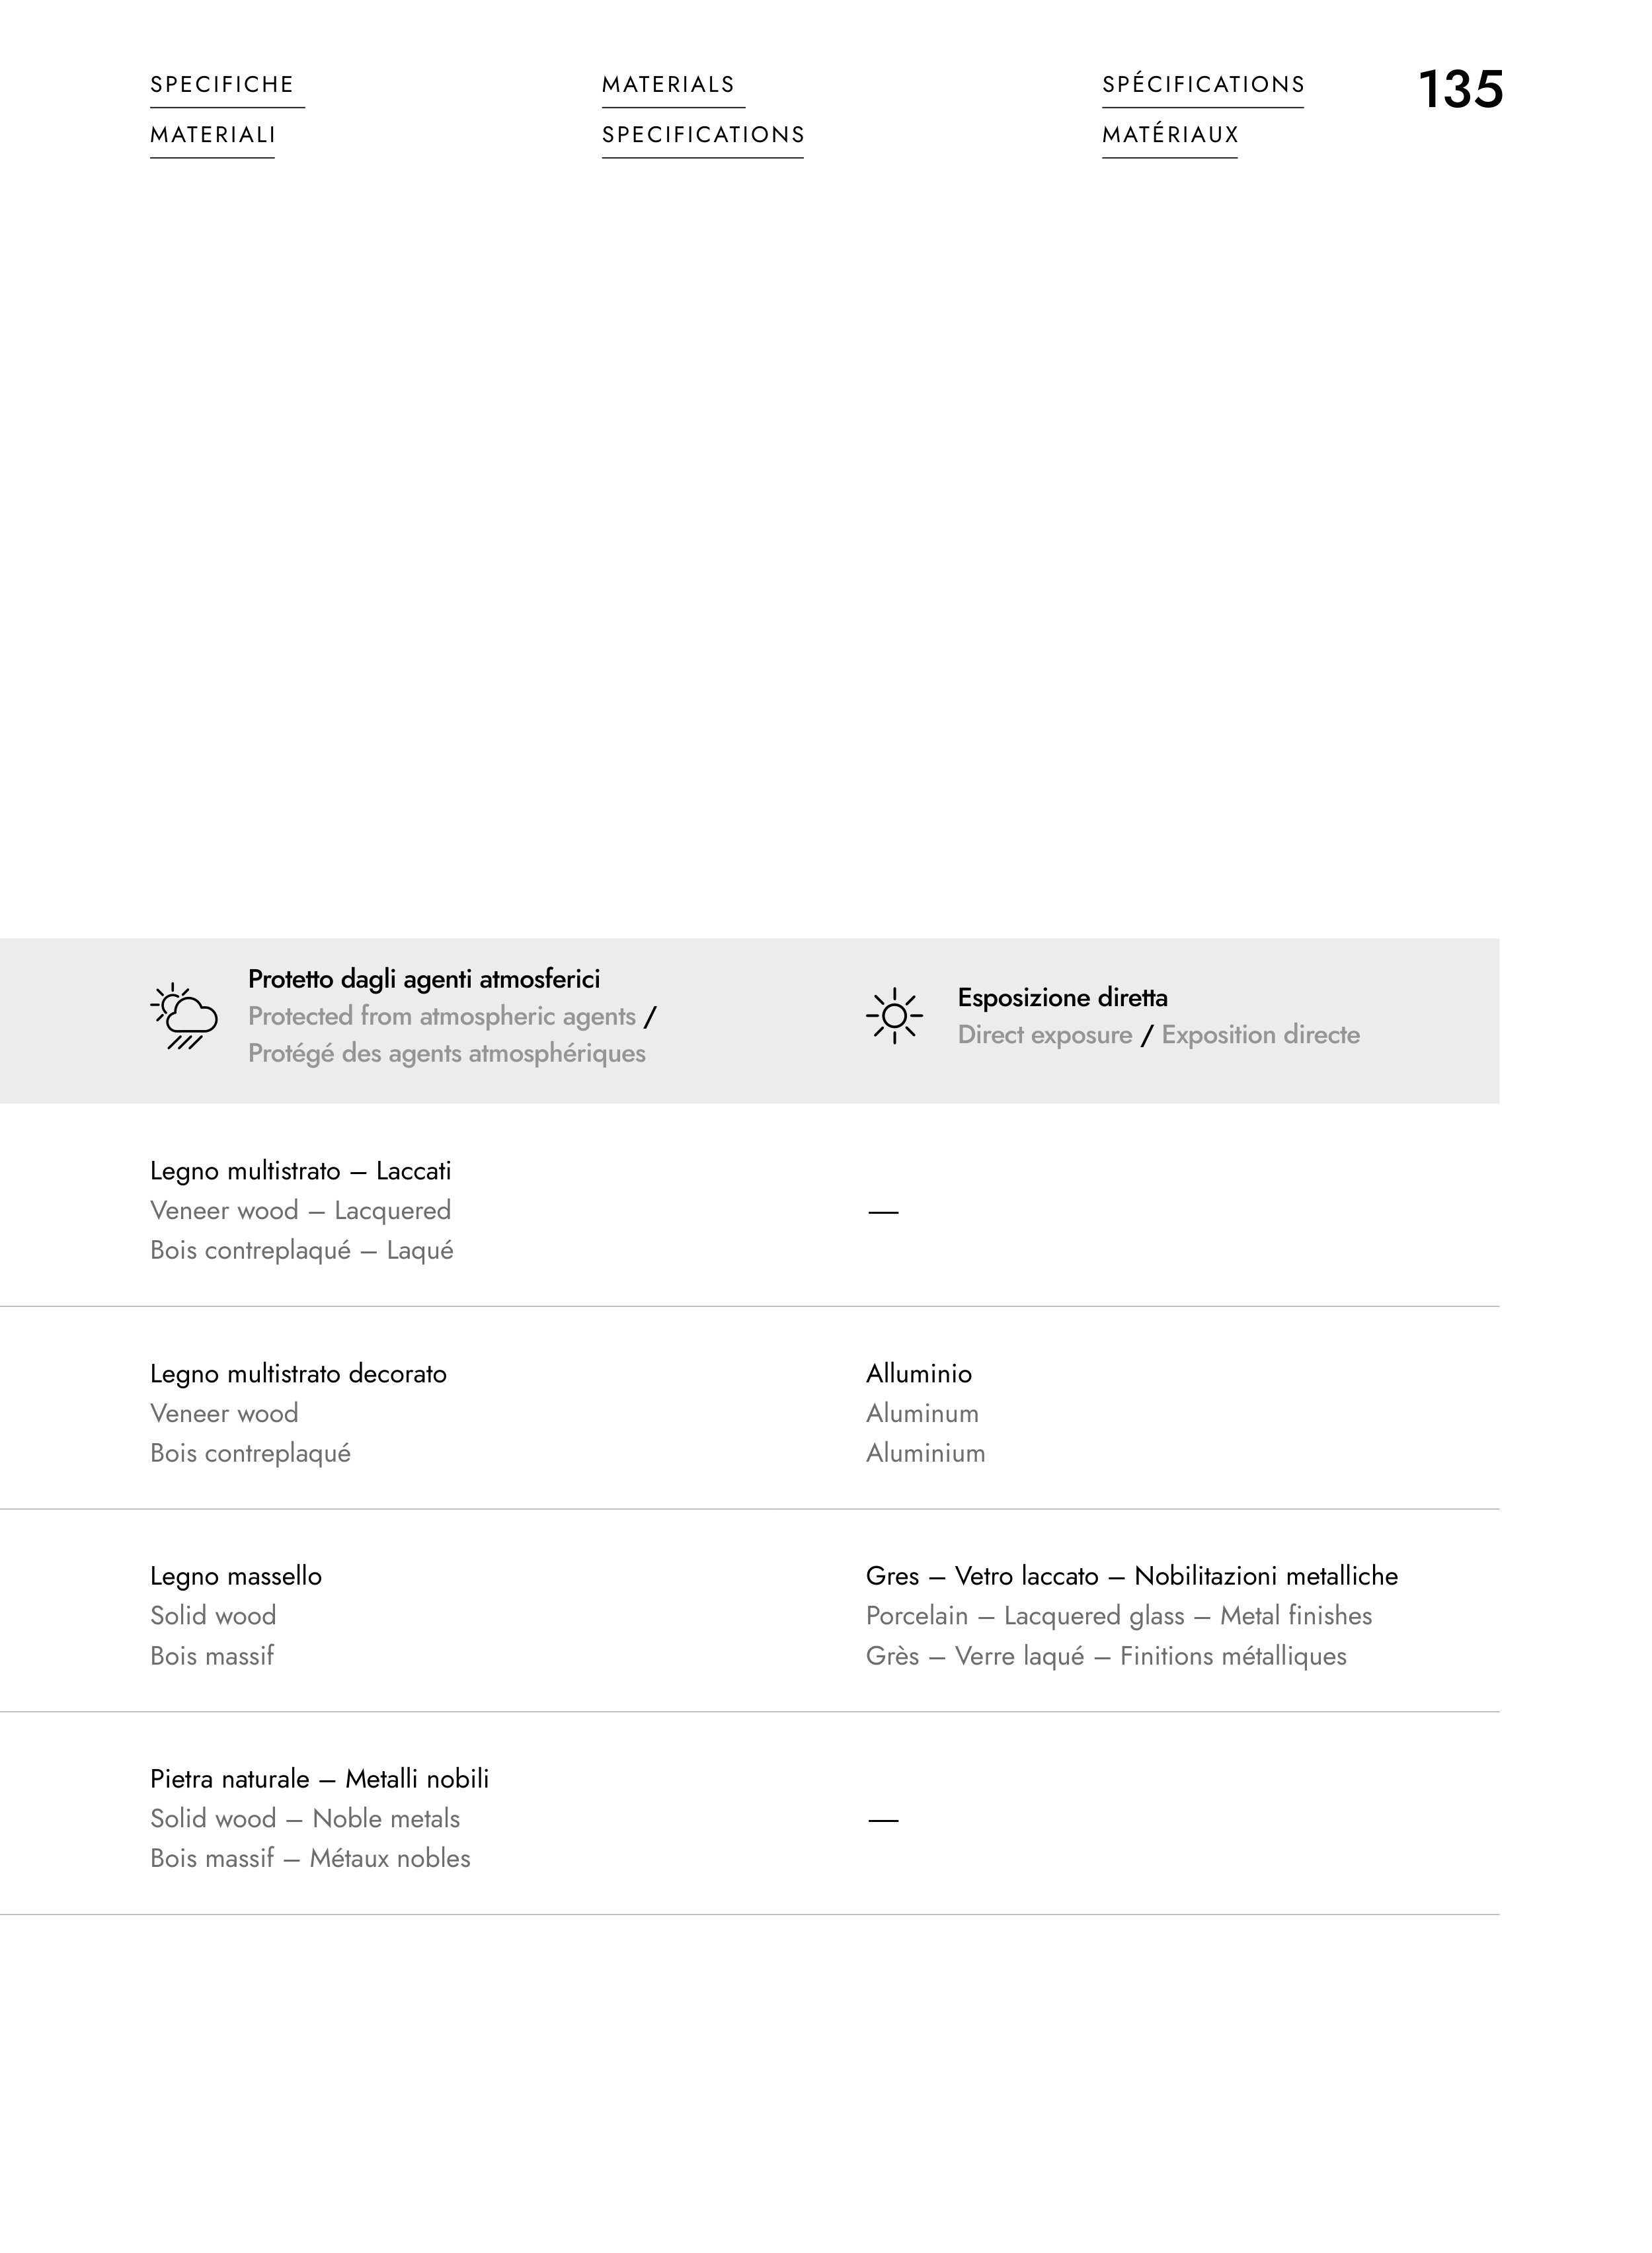This screenshot has height=2253, width=1652.
Task: Click the SPECIFICHE heading
Action: pos(222,85)
